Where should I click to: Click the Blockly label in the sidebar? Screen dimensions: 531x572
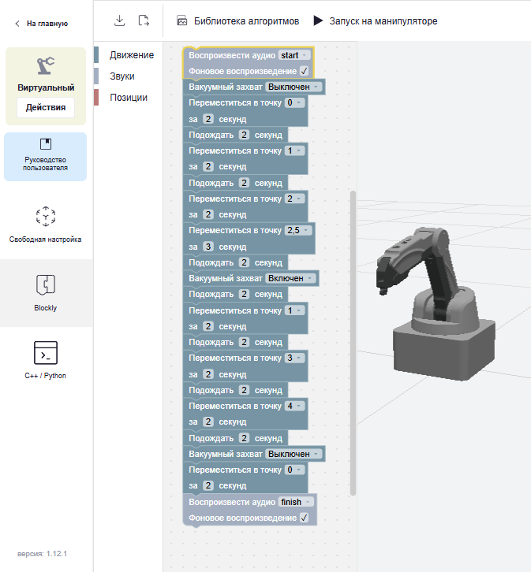coord(46,308)
